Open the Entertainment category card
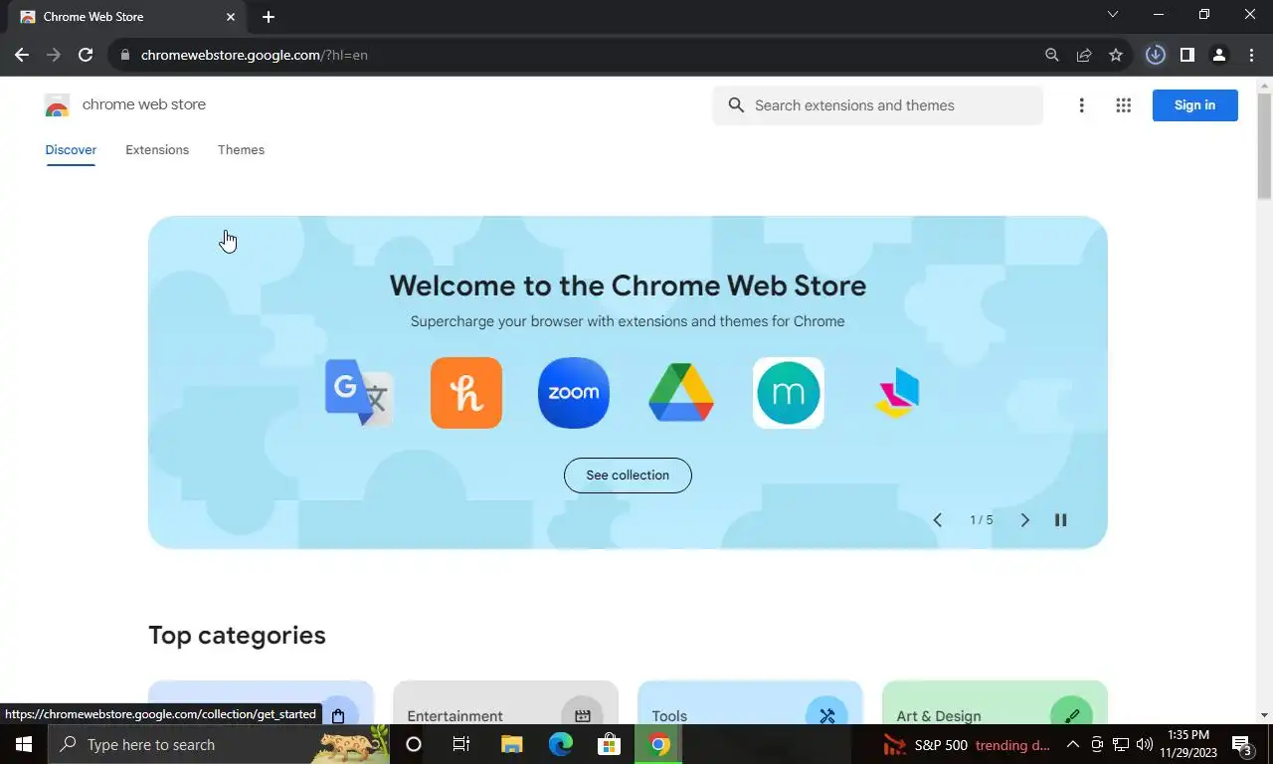 pos(505,702)
